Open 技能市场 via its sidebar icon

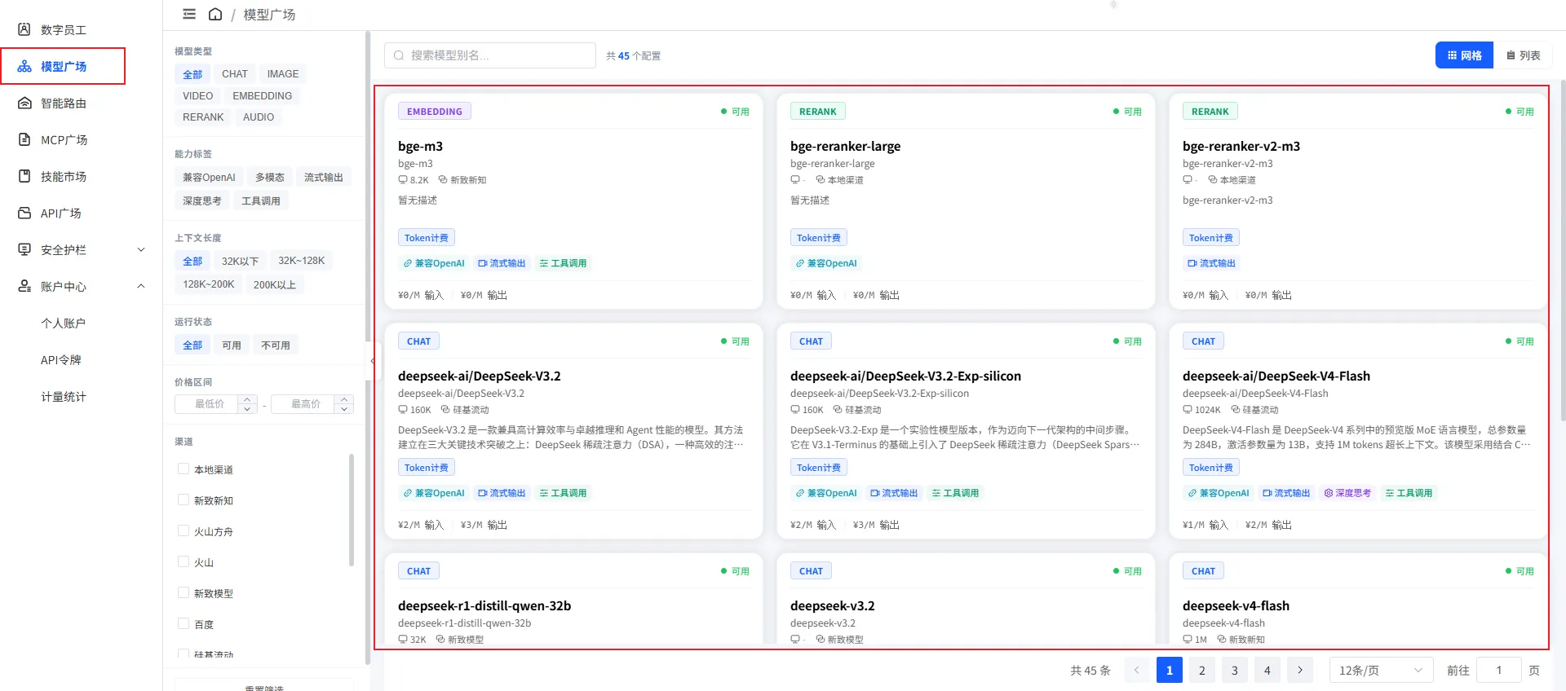point(24,176)
